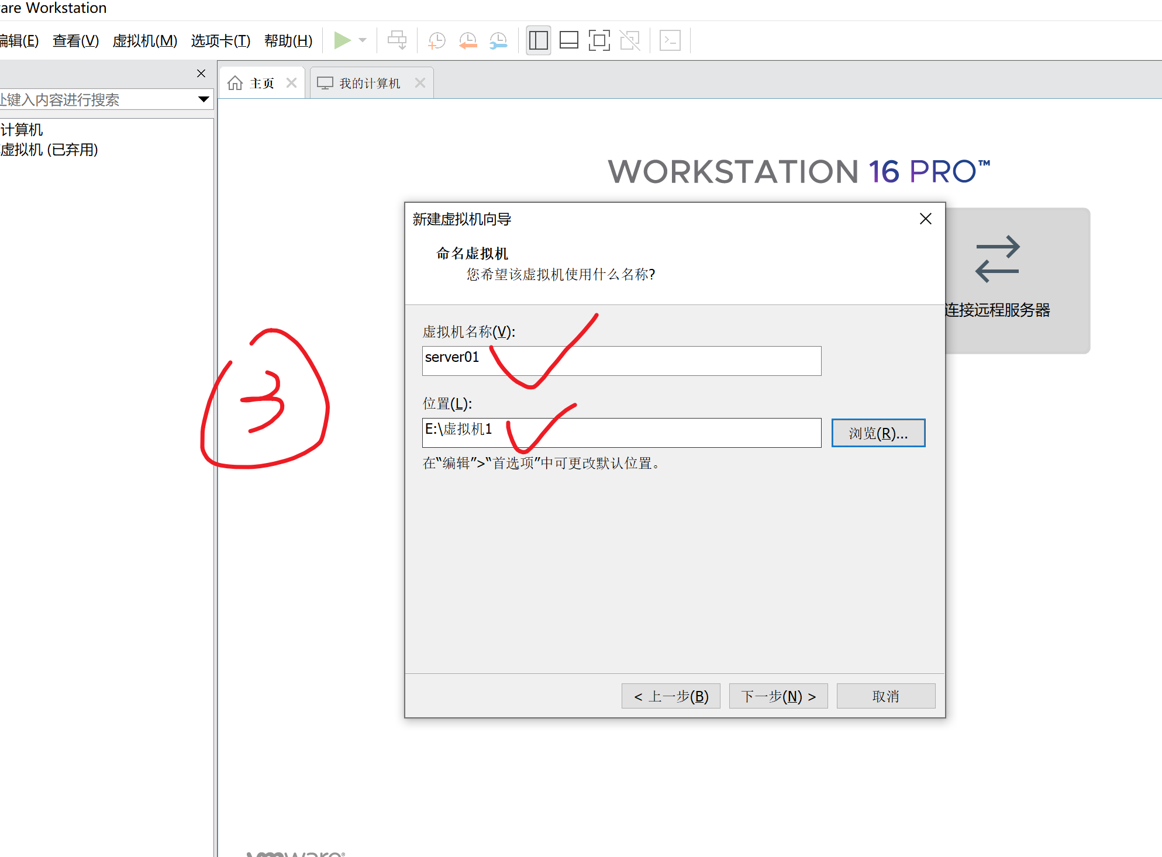This screenshot has height=857, width=1162.
Task: Click the 连接远程服务器 tile
Action: 1017,281
